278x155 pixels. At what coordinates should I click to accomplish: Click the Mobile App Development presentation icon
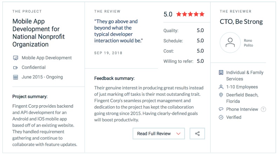click(x=15, y=58)
